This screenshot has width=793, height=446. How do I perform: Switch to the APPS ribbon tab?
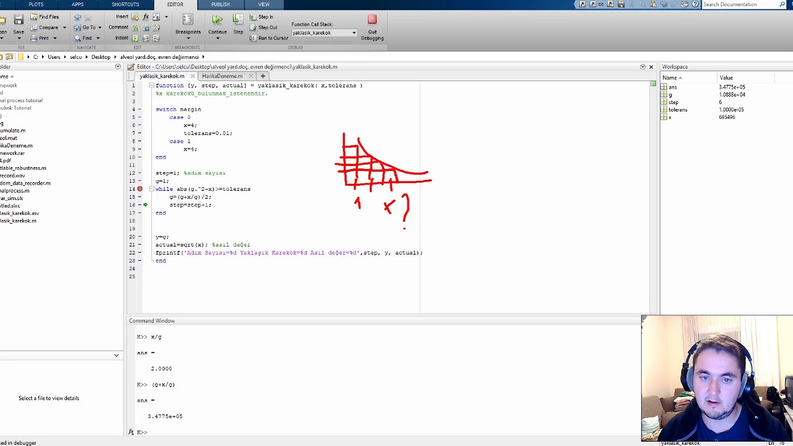pyautogui.click(x=77, y=4)
